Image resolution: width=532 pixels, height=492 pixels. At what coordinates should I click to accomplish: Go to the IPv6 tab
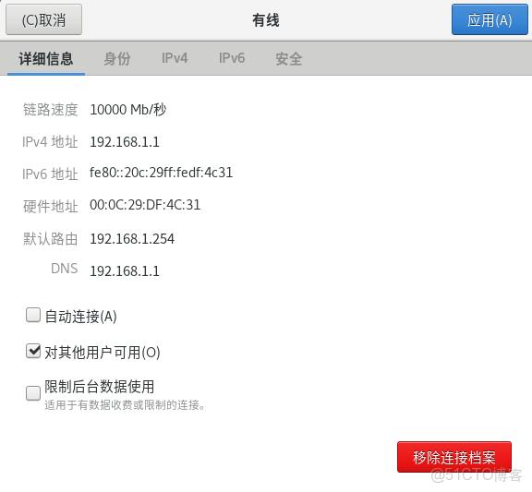pos(232,58)
